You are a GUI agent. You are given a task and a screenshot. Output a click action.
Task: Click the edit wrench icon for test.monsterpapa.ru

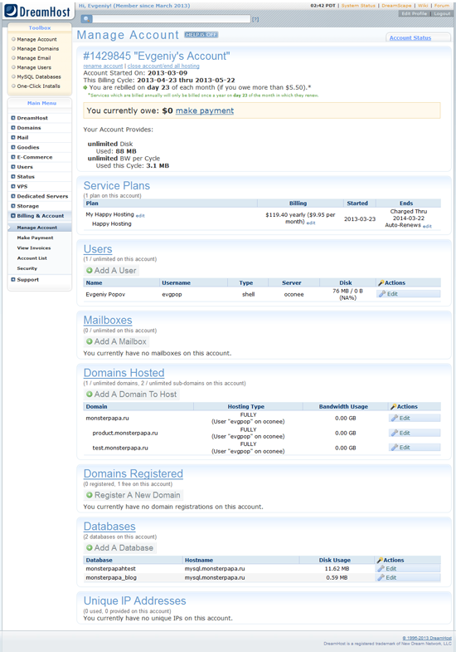[395, 448]
